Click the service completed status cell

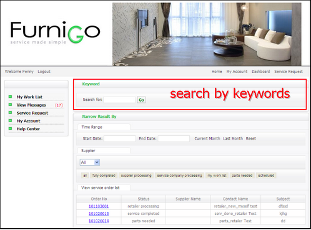point(144,214)
